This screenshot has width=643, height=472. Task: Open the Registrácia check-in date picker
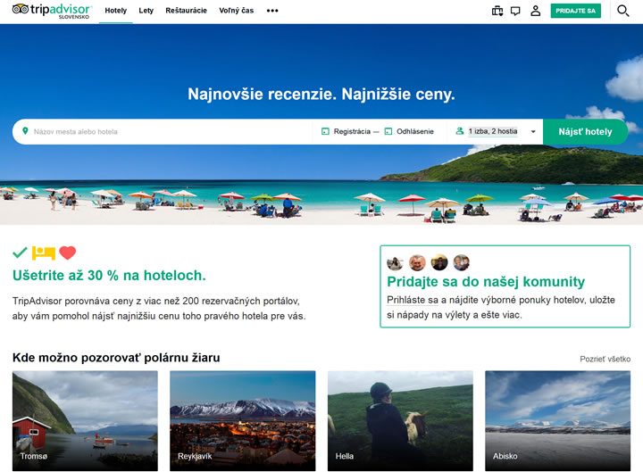(x=352, y=131)
